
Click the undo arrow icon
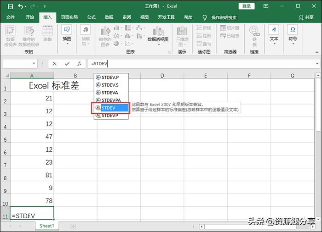21,6
